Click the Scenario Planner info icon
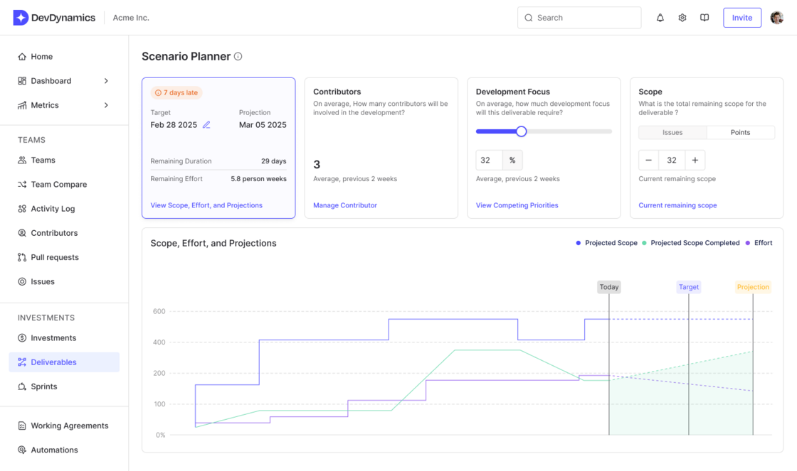 [238, 56]
